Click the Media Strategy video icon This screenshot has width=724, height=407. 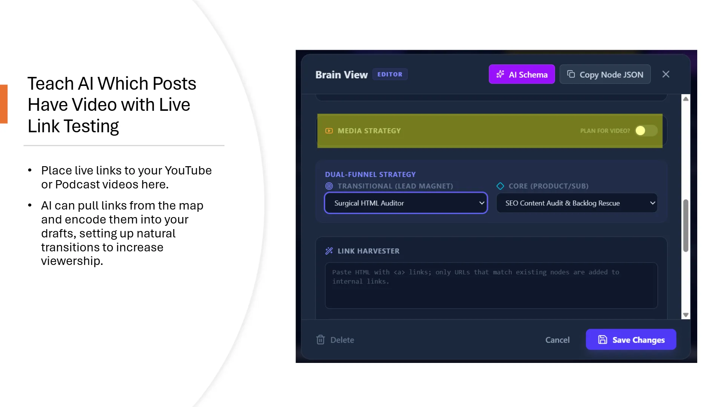(x=329, y=131)
